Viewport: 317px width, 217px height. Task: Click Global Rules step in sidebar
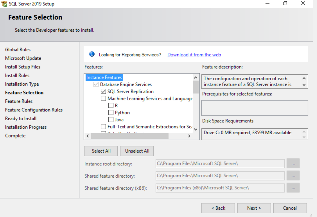pyautogui.click(x=18, y=50)
